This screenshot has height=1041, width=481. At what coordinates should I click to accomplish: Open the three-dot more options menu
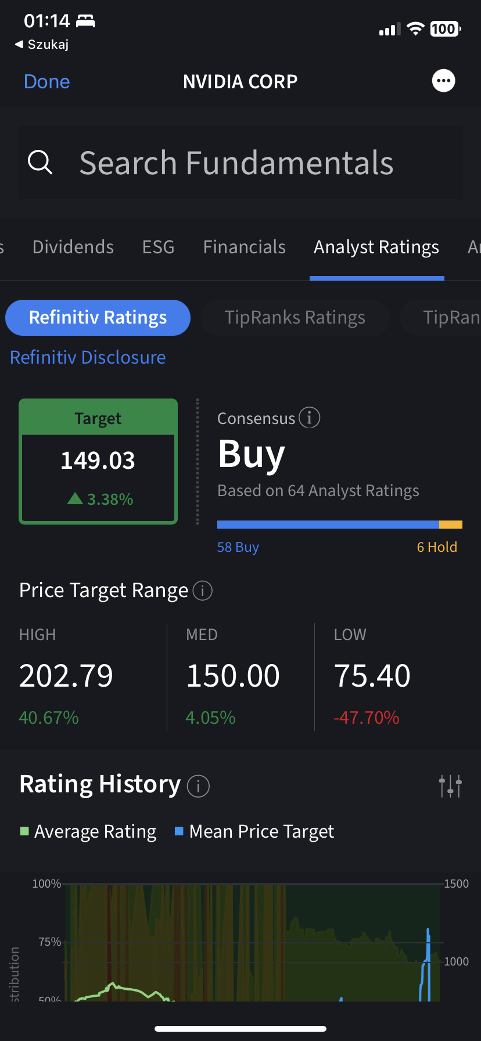tap(444, 81)
